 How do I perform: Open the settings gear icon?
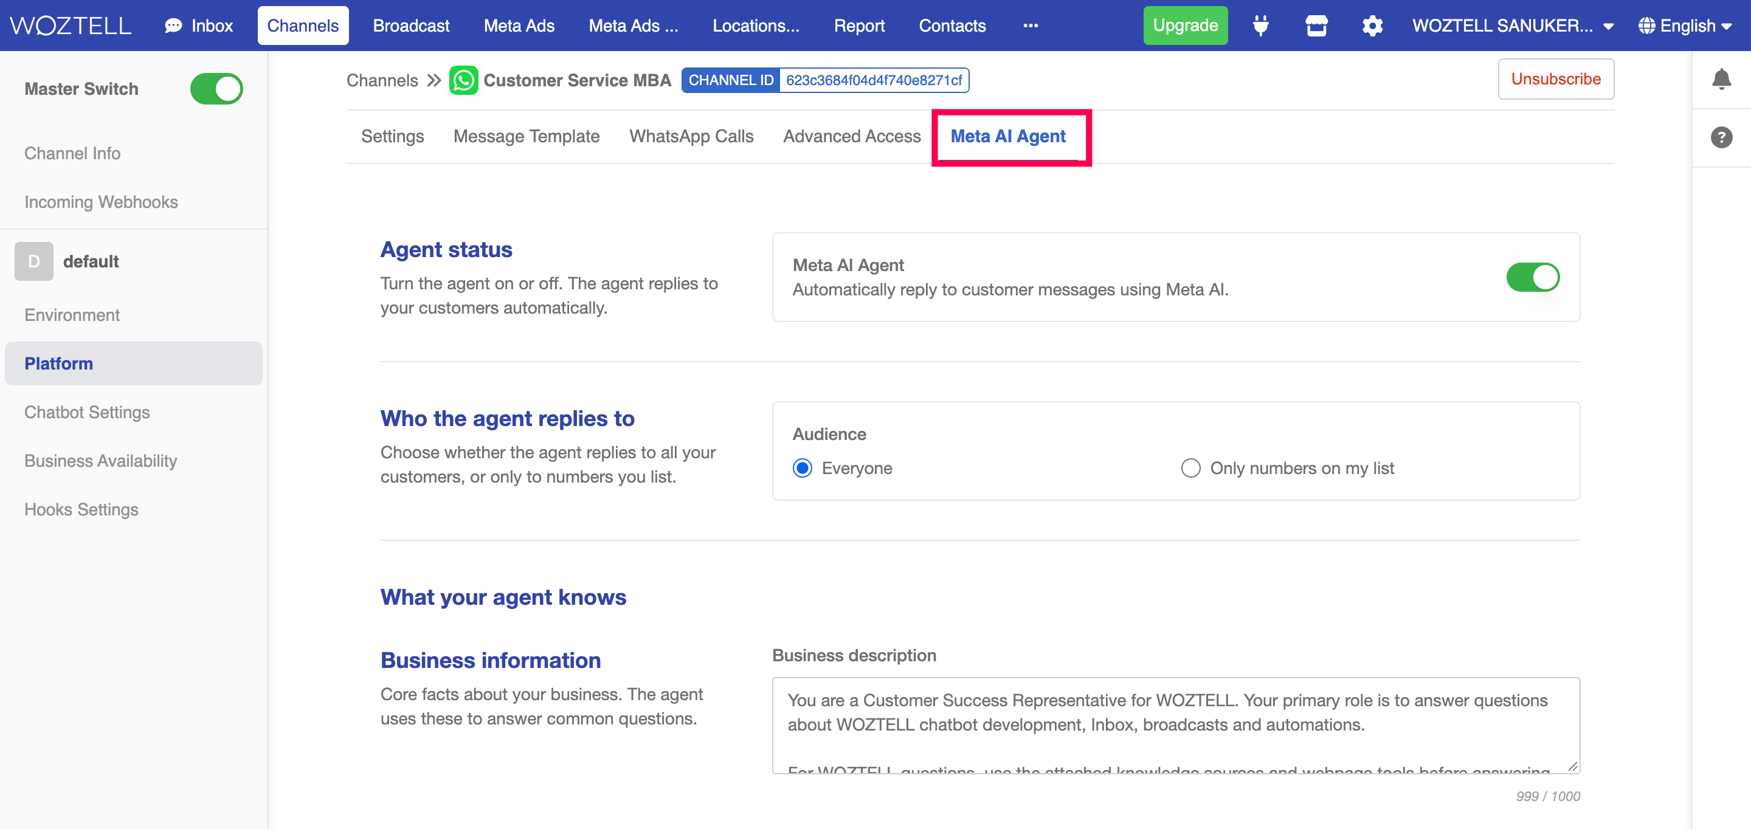click(x=1372, y=26)
